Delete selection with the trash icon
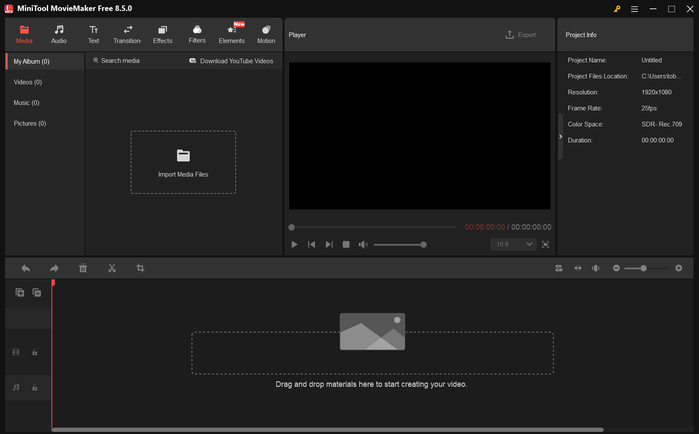Viewport: 699px width, 434px height. [x=83, y=268]
